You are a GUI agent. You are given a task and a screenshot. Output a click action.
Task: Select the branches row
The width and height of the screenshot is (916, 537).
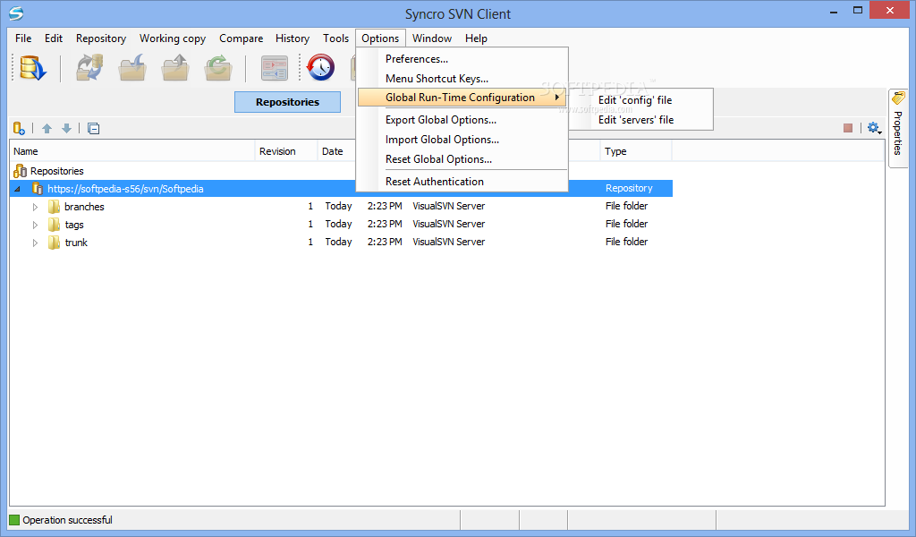coord(341,206)
